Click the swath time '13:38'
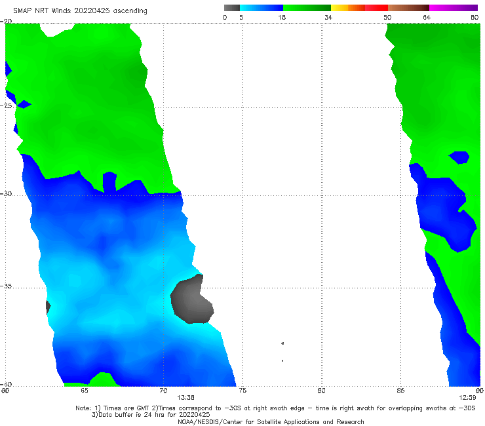Screen dimensions: 485x426 (185, 398)
